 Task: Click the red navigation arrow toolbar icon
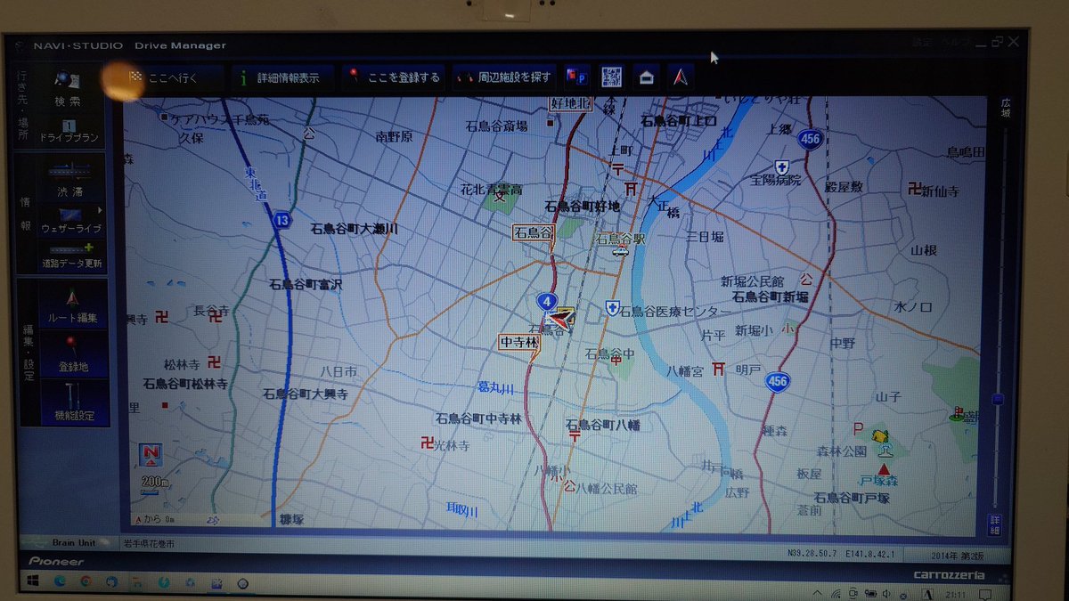679,77
